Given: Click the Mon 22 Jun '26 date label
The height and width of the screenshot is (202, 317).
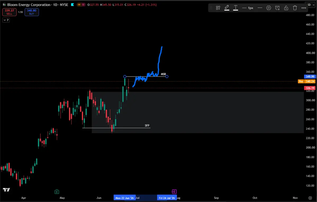Looking at the screenshot, I should (125, 198).
